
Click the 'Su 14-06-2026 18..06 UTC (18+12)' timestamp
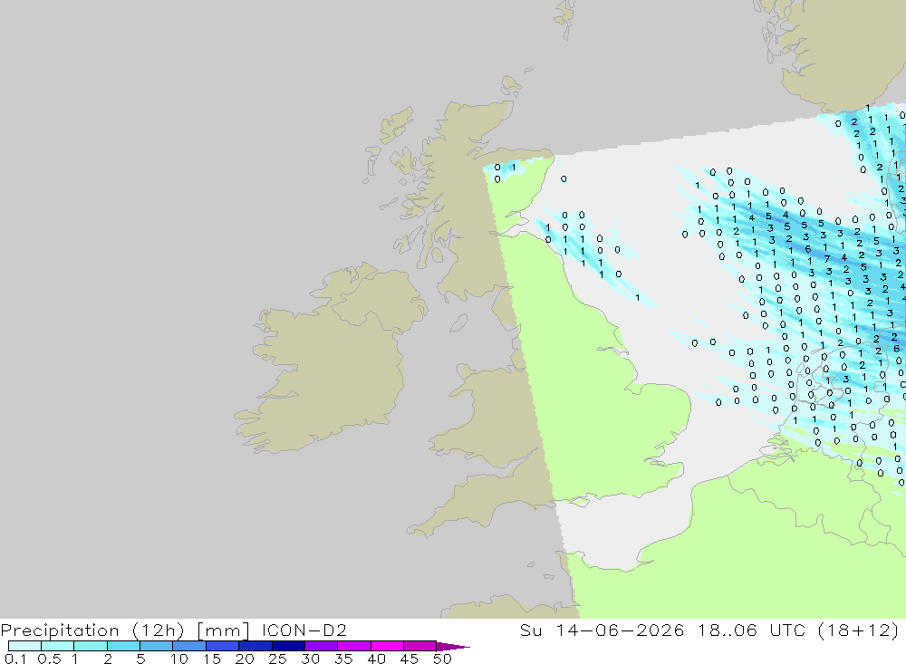click(x=709, y=630)
